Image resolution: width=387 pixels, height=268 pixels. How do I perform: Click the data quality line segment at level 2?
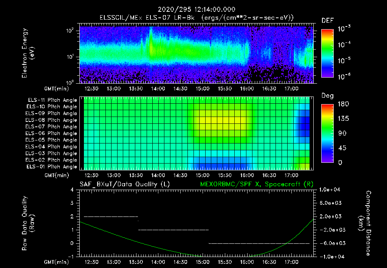tap(111, 217)
